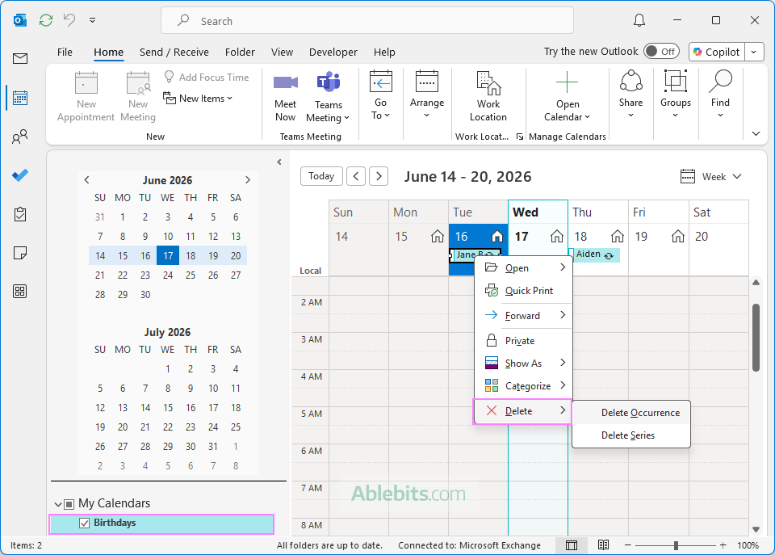Go to the previous week
Screen dimensions: 775x555
pyautogui.click(x=356, y=176)
